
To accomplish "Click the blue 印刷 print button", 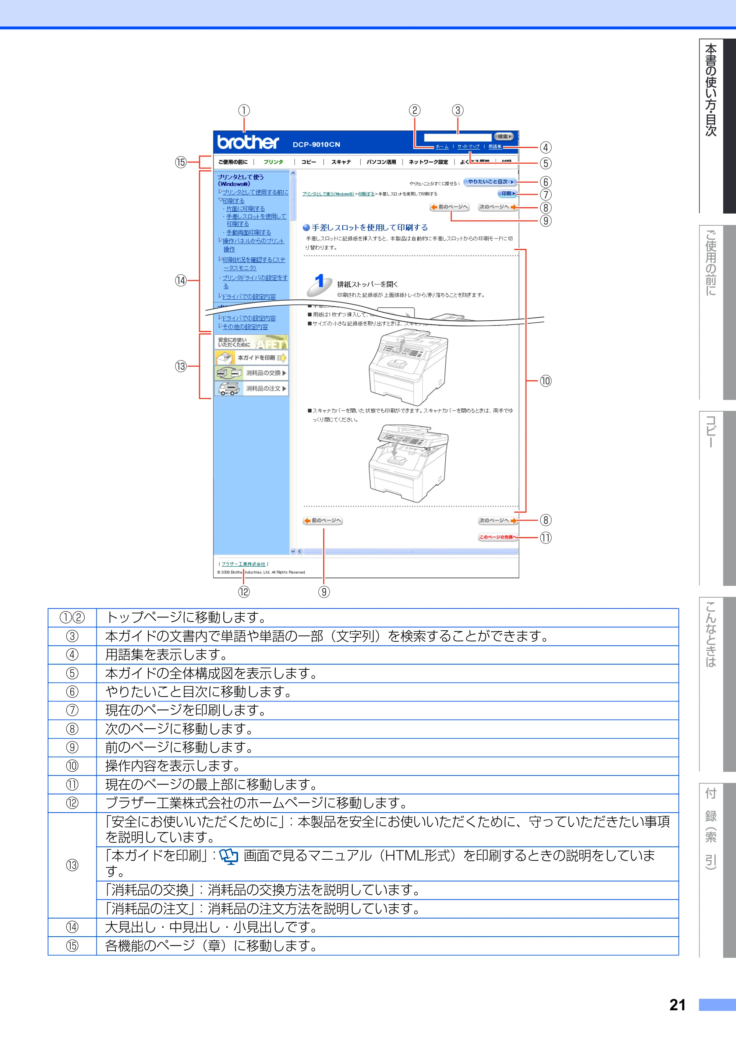I will coord(507,194).
